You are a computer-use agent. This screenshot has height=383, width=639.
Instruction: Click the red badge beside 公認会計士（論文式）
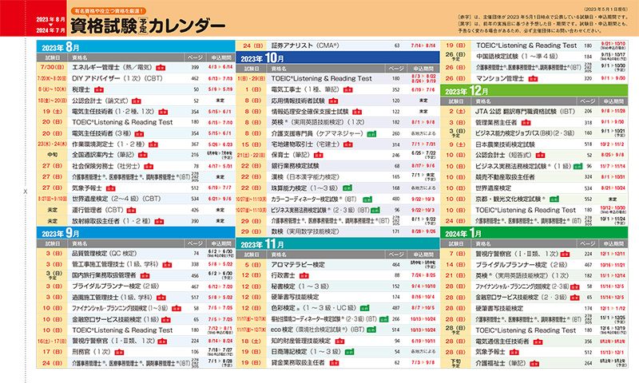[136, 101]
